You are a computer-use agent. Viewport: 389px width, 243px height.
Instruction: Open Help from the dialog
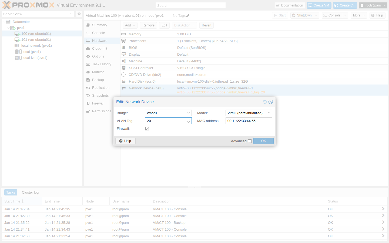pos(125,141)
